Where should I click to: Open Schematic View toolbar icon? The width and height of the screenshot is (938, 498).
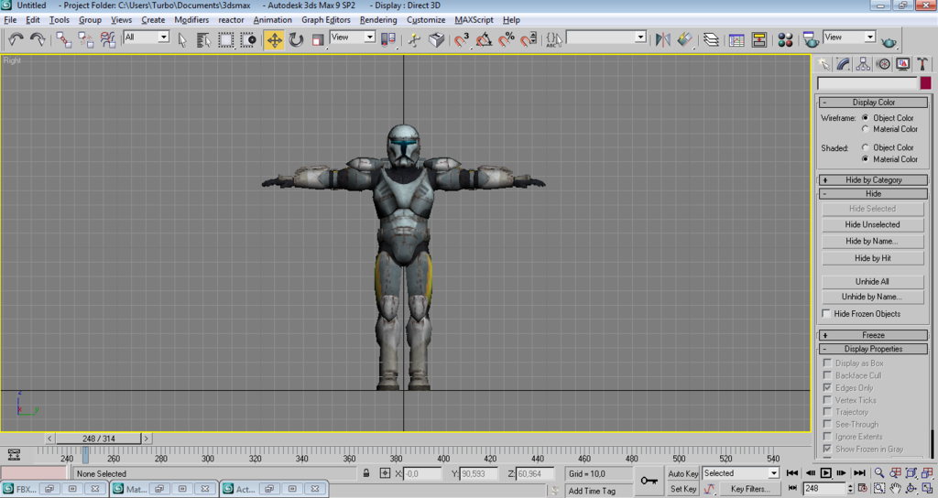click(x=759, y=40)
